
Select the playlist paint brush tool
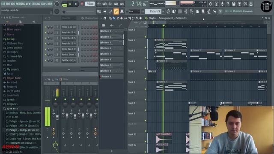coord(114,18)
